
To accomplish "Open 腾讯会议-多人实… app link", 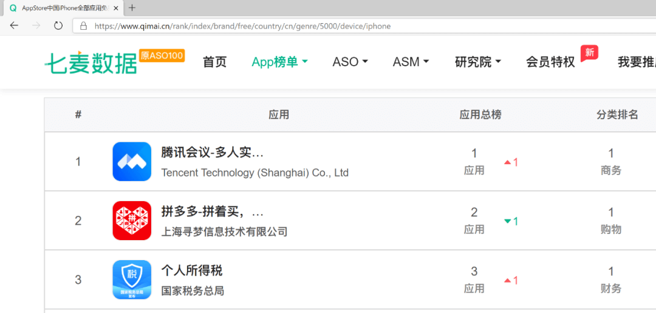I will point(212,153).
